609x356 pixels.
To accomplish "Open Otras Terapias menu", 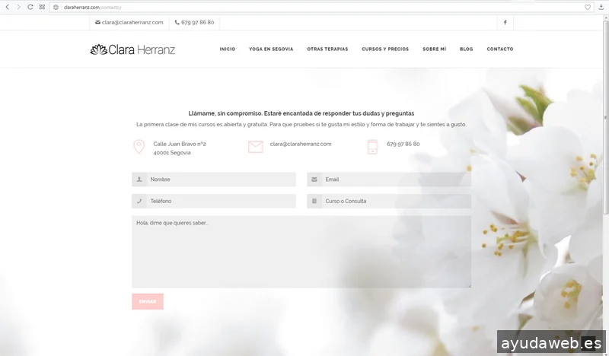I will pos(327,49).
